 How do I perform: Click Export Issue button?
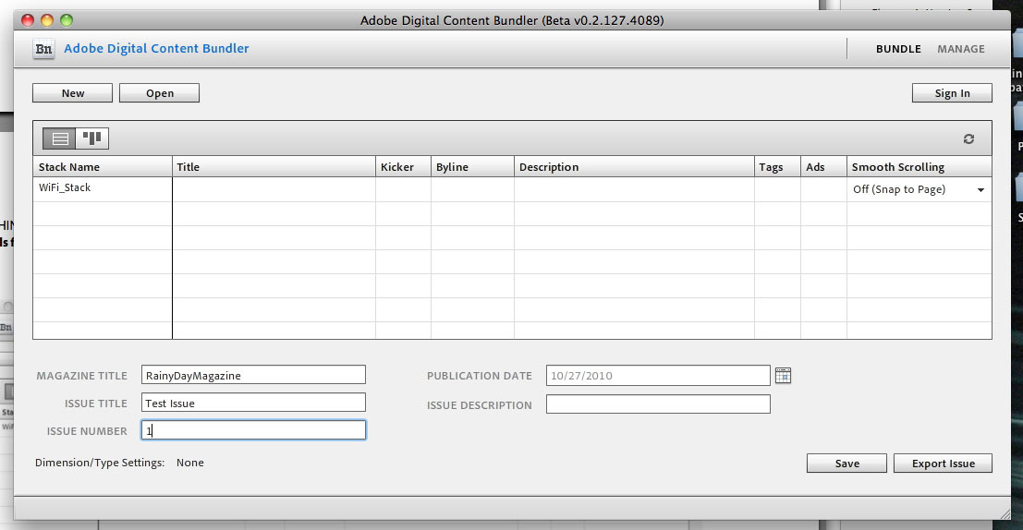click(x=943, y=464)
